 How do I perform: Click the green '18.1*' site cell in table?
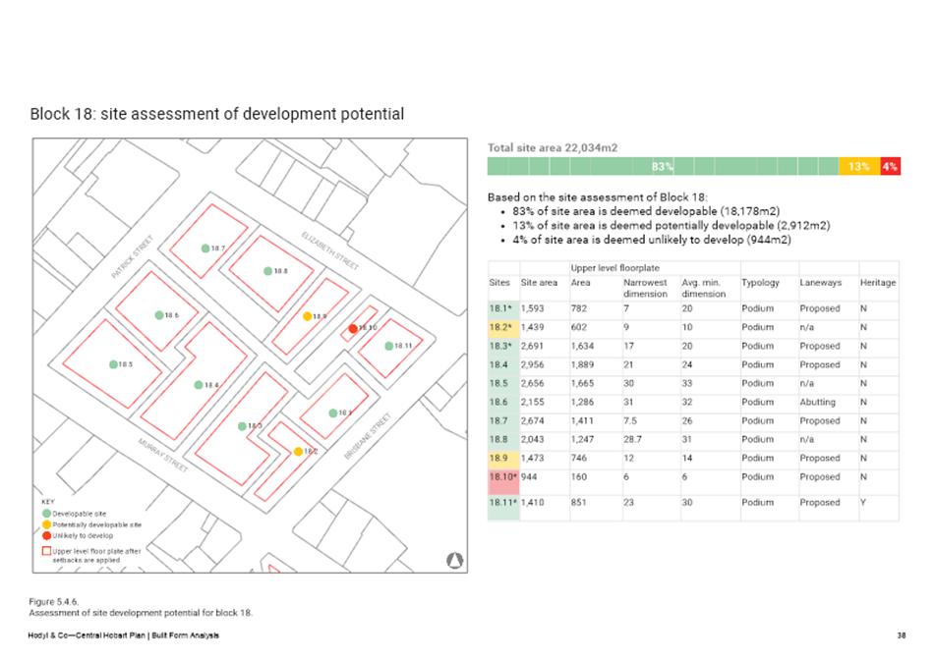pyautogui.click(x=503, y=308)
